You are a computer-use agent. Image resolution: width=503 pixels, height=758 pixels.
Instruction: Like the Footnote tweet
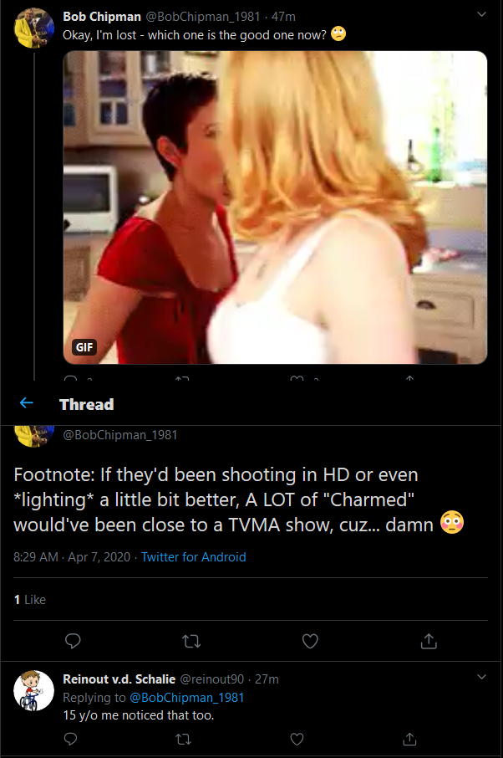(x=310, y=641)
